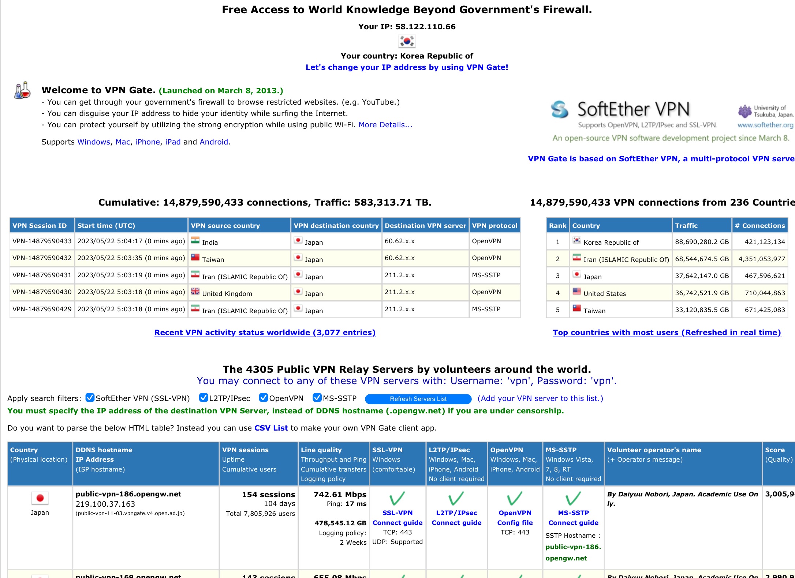Click 'Let's change your IP address' link

[x=407, y=67]
